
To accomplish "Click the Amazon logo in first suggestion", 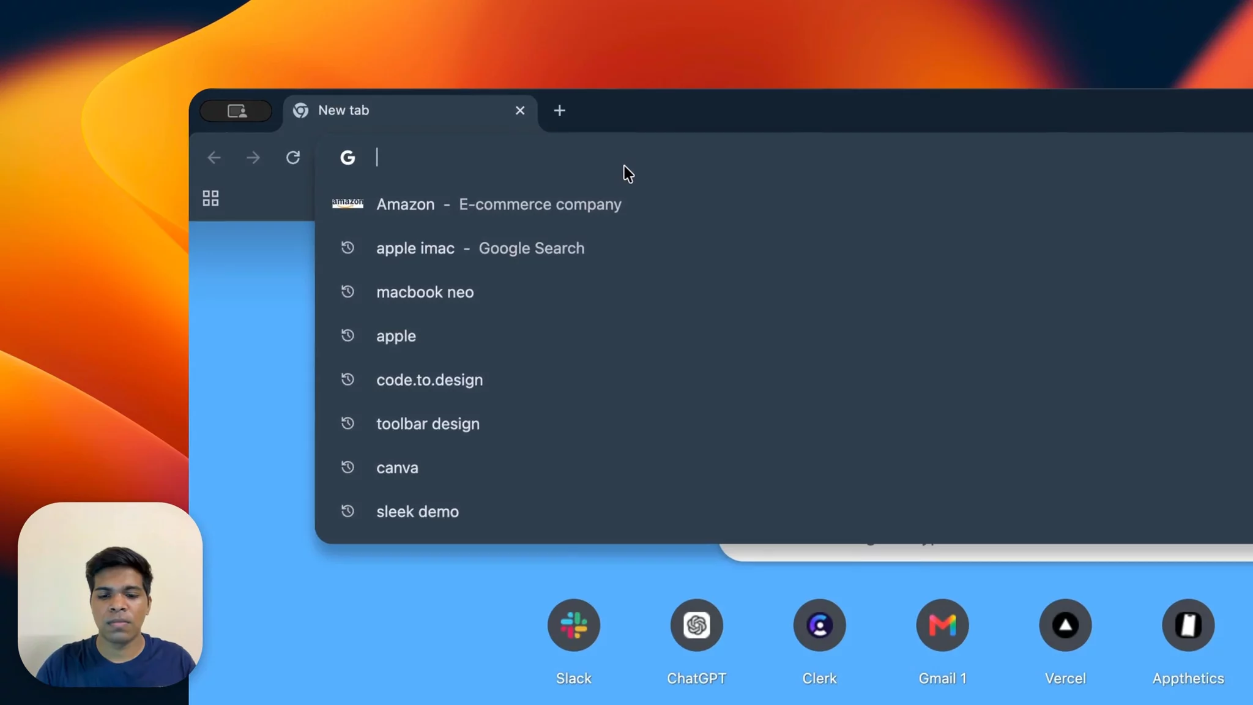I will point(348,203).
